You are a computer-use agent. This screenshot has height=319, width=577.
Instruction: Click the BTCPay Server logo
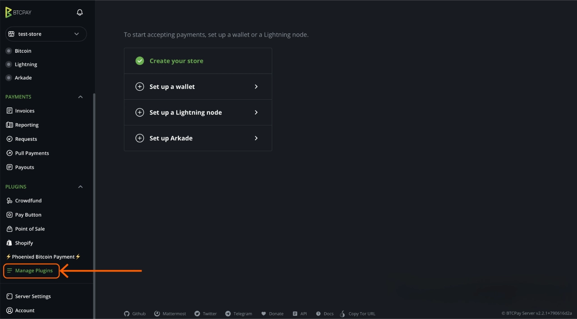[x=18, y=12]
